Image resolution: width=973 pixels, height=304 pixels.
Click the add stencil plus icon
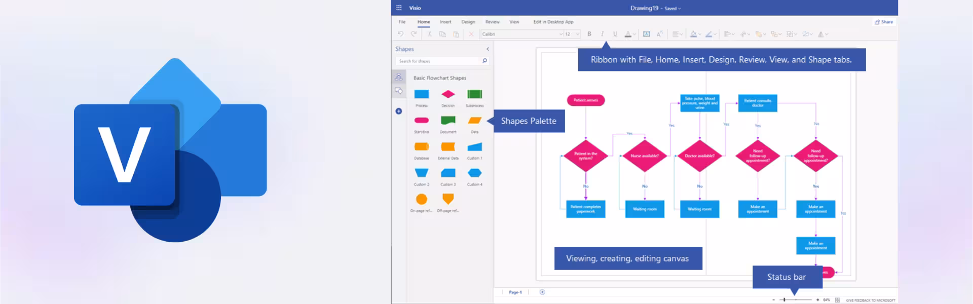point(399,111)
